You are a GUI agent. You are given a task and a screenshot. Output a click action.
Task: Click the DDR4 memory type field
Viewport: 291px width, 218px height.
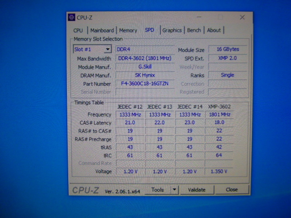point(145,50)
